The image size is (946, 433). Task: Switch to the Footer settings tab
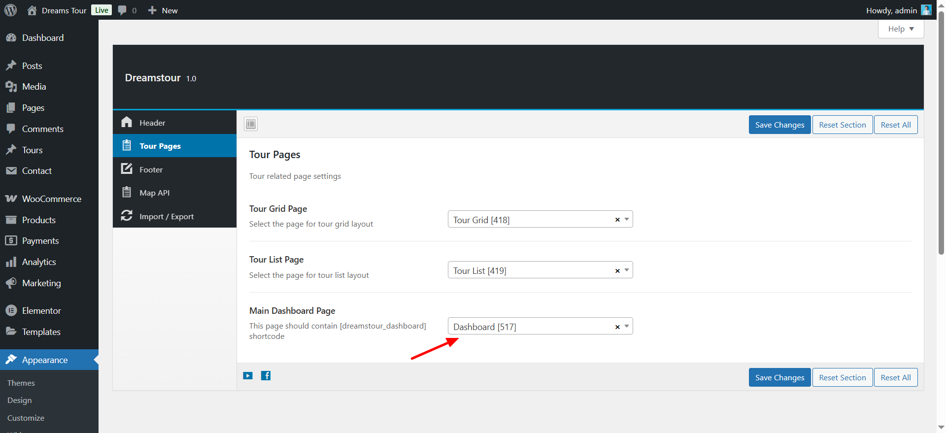(x=151, y=169)
